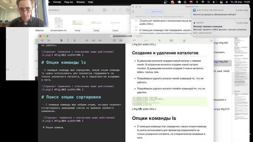Select 3.png file in Finder window
253x142 pixels.
115,26
